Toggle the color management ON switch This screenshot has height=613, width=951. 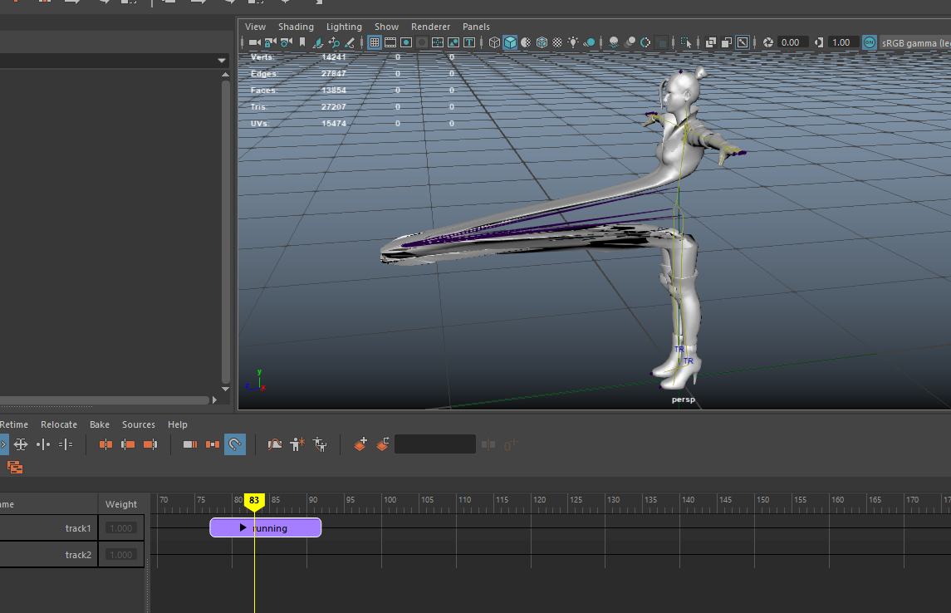point(870,42)
